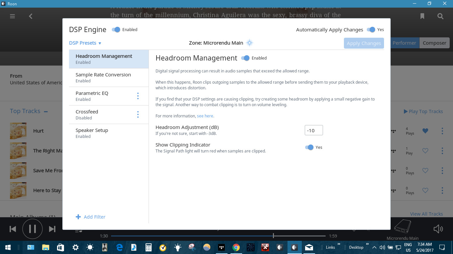
Task: Skip to the previous track
Action: coord(13,229)
